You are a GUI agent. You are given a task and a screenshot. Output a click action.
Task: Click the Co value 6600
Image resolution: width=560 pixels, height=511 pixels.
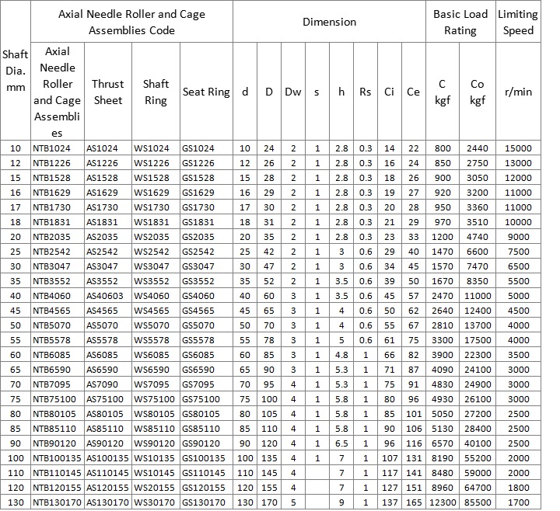[477, 252]
